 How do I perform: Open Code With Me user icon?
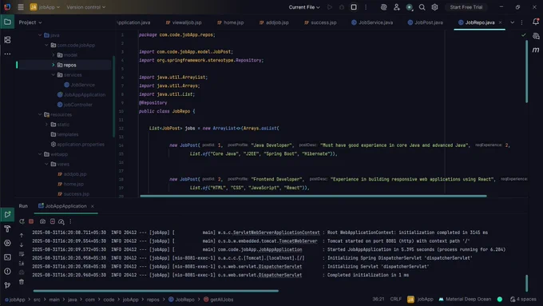coord(397,7)
